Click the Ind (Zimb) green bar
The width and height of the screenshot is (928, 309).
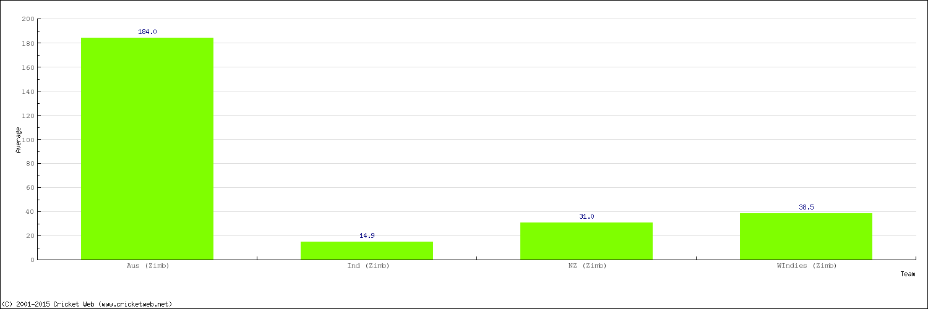[367, 250]
